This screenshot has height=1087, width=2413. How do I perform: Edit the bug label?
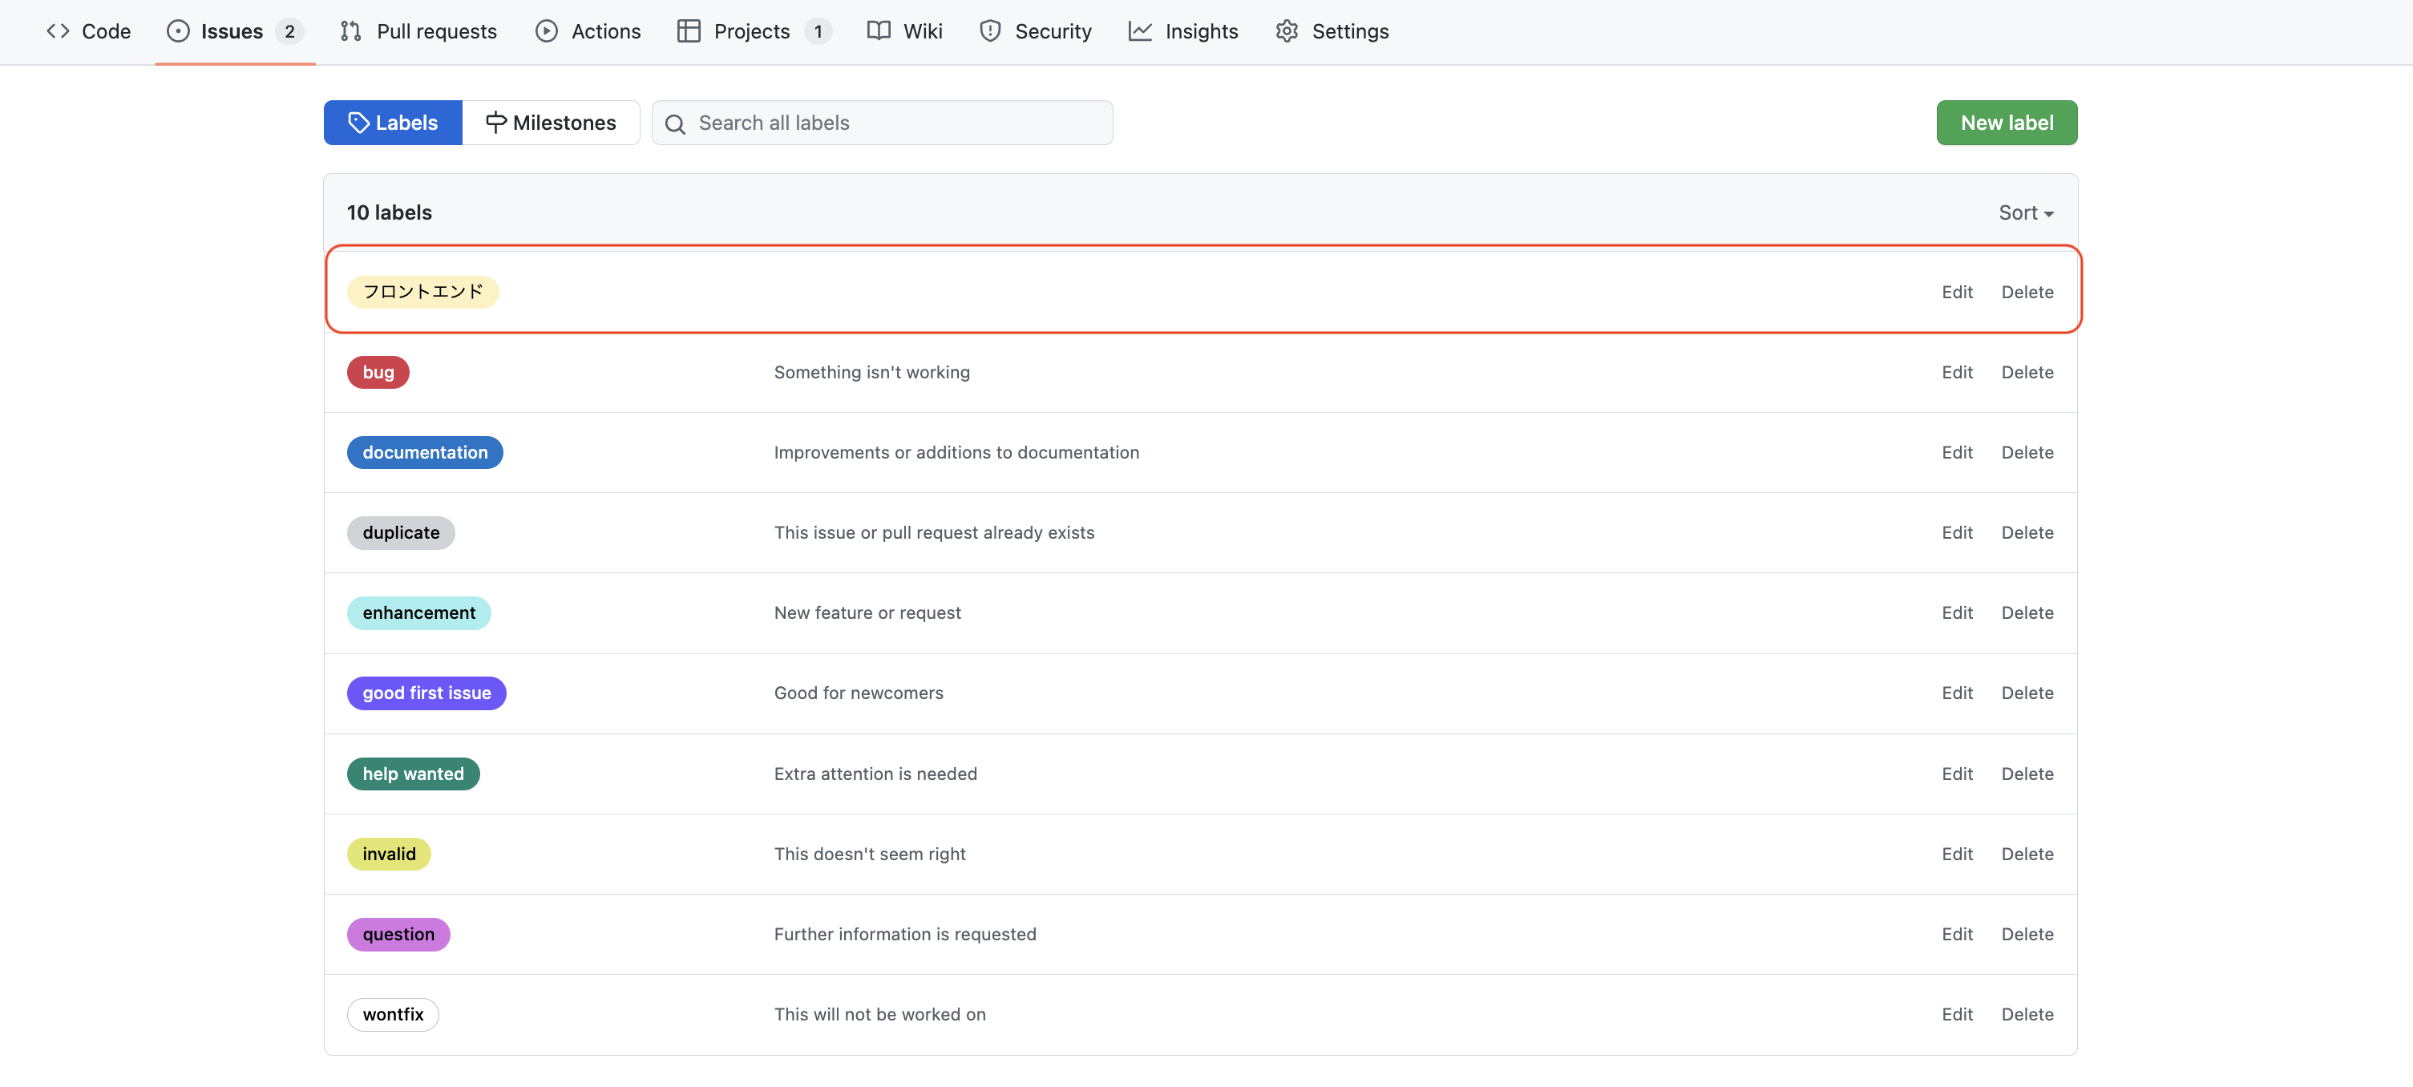(1957, 372)
